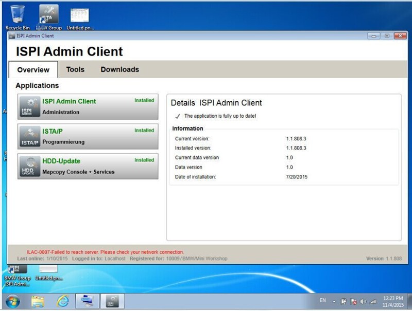Click the taskbar clock showing 12:23 PM
The width and height of the screenshot is (412, 311).
click(394, 301)
